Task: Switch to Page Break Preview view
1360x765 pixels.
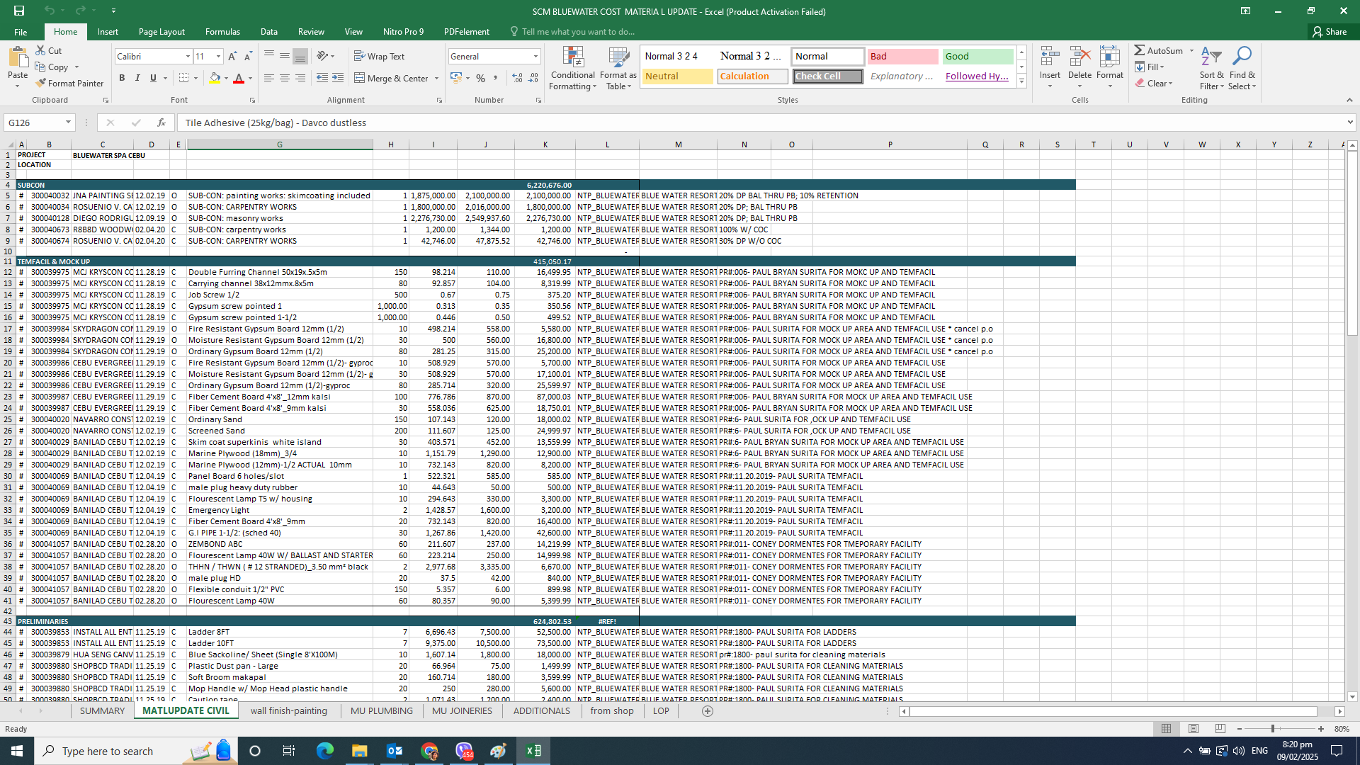Action: tap(1220, 729)
